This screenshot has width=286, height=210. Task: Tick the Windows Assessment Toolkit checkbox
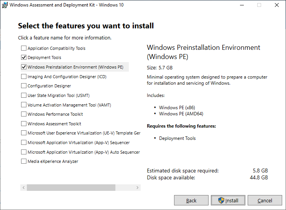click(24, 123)
